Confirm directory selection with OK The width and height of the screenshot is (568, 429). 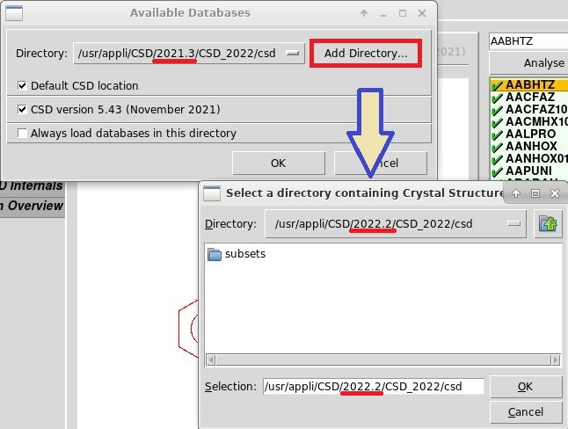[526, 387]
